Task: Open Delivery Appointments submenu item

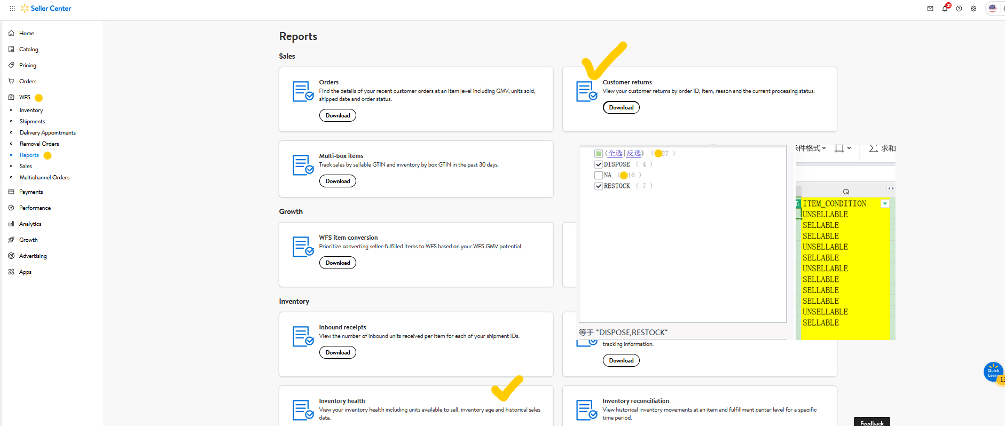Action: point(48,132)
